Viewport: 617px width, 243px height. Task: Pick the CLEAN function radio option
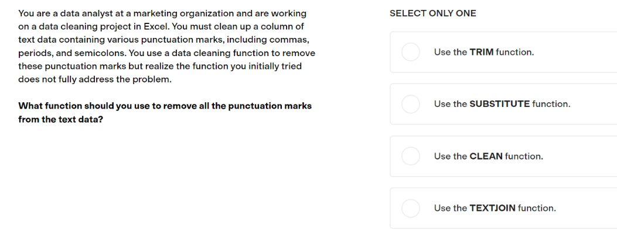410,156
